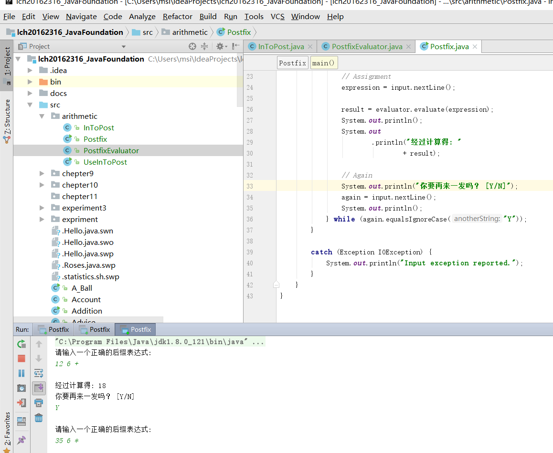Toggle scroll to end of console
The width and height of the screenshot is (553, 453).
point(39,388)
